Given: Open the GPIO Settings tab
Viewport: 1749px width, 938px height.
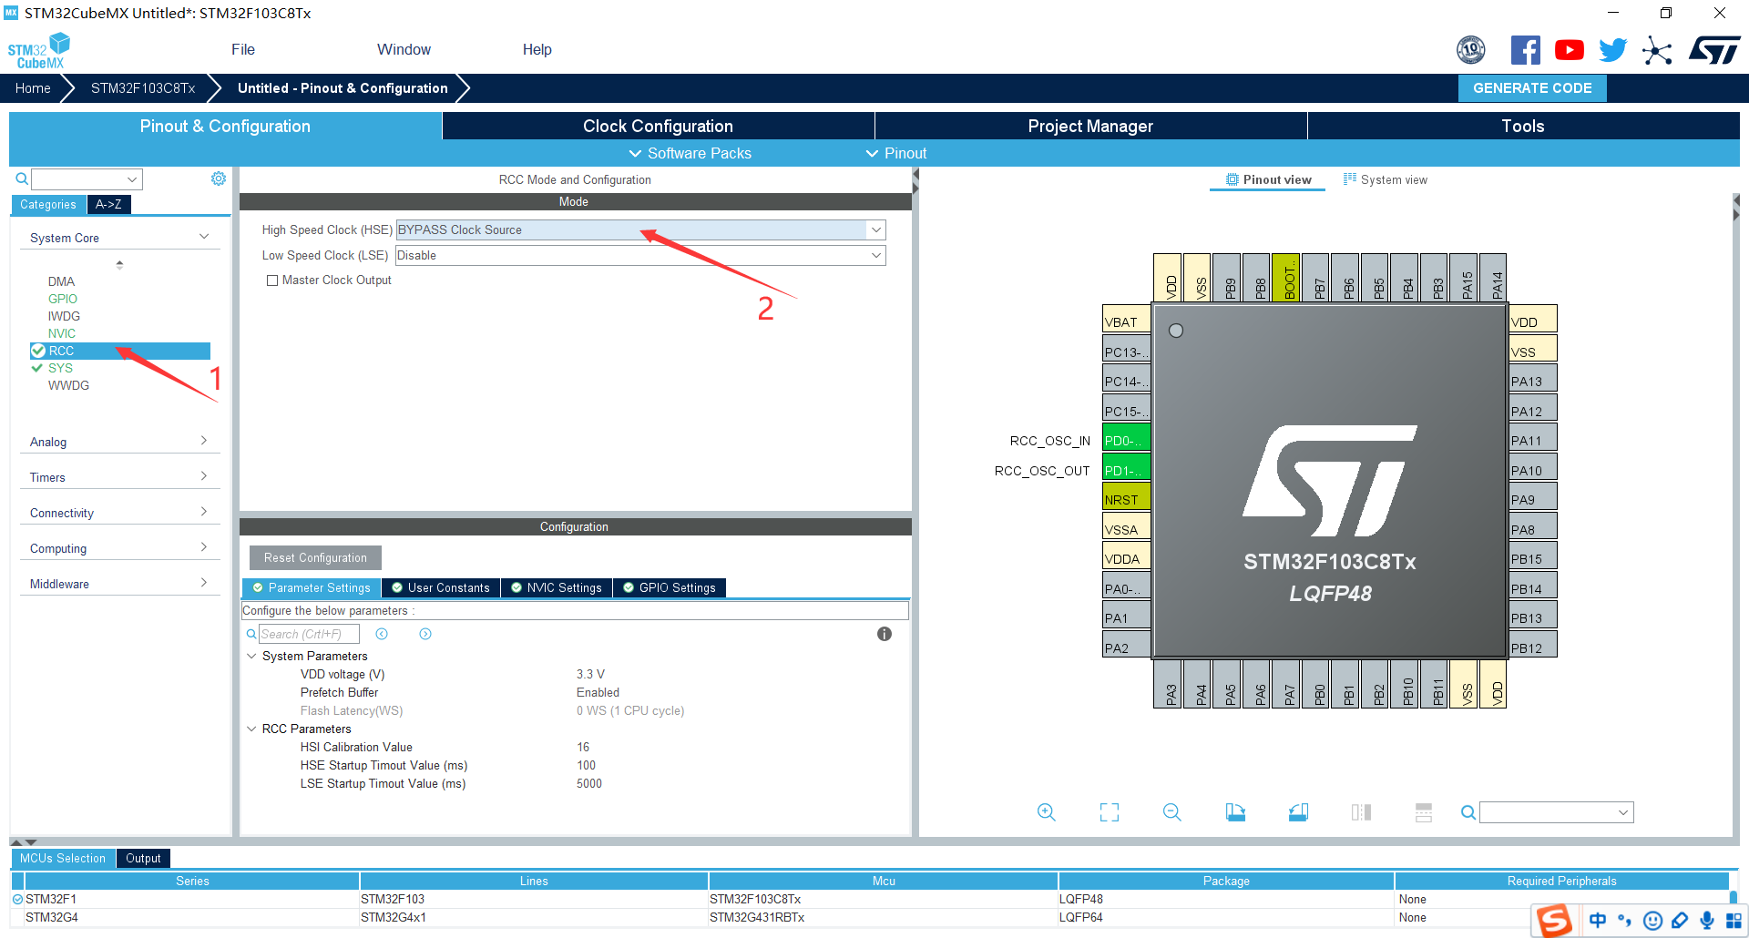Looking at the screenshot, I should click(x=670, y=588).
